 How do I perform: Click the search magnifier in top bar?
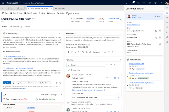pyautogui.click(x=127, y=3)
